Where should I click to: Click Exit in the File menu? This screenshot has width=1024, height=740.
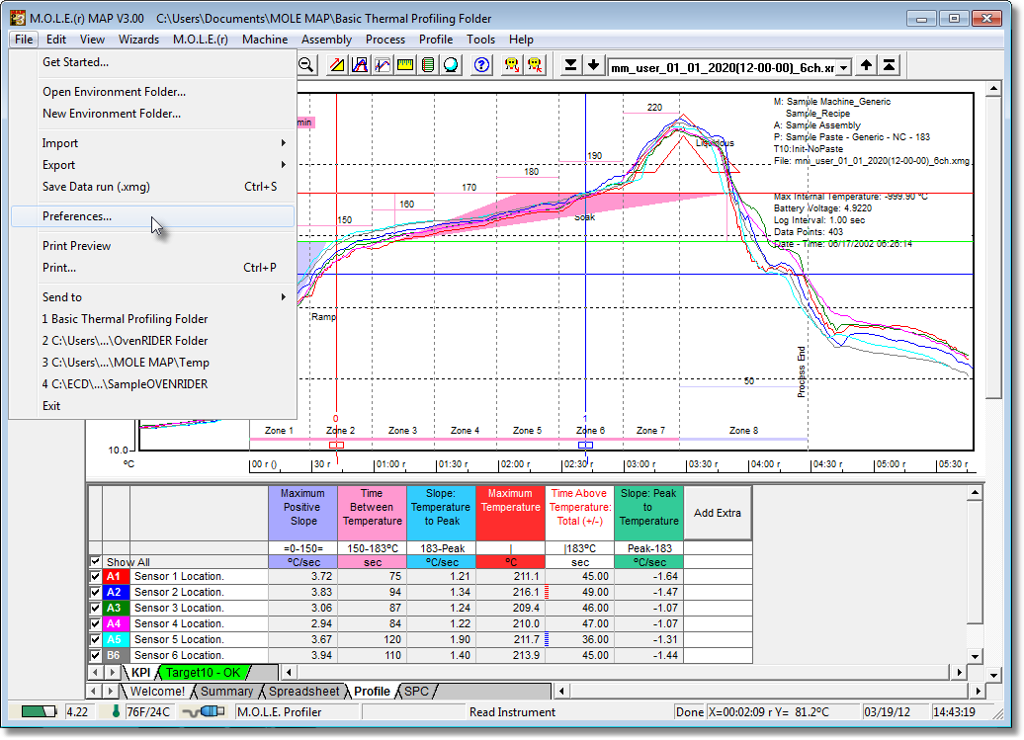(153, 406)
